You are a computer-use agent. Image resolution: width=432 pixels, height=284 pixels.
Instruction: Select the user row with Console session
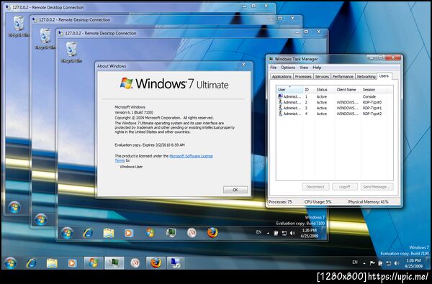(335, 96)
